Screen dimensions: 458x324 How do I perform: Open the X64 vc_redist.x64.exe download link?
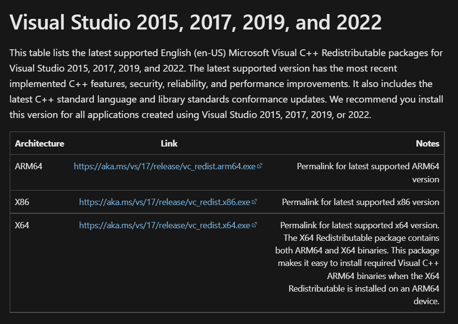165,225
